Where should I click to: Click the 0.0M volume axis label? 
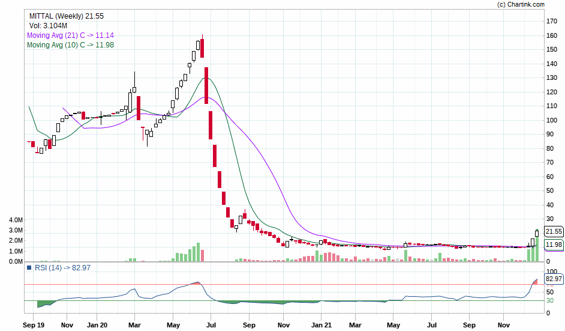(16, 261)
